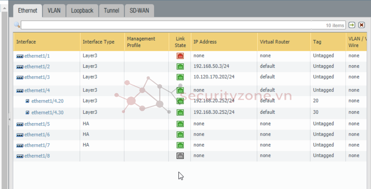The width and height of the screenshot is (371, 189).
Task: Click the subinterface icon beside ethernet1/4.20
Action: coord(27,101)
